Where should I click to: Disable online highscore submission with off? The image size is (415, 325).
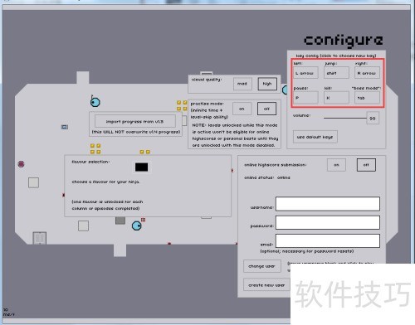(x=366, y=165)
